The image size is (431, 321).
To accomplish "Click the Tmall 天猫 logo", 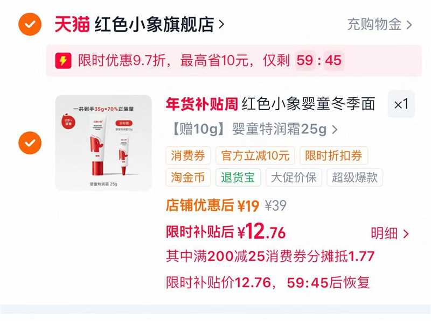I will point(72,24).
